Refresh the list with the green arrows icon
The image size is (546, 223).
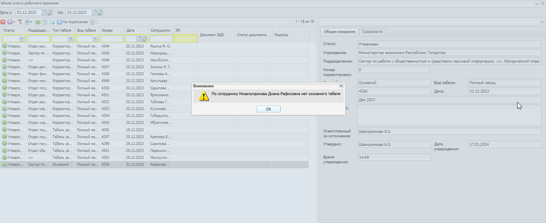(92, 22)
